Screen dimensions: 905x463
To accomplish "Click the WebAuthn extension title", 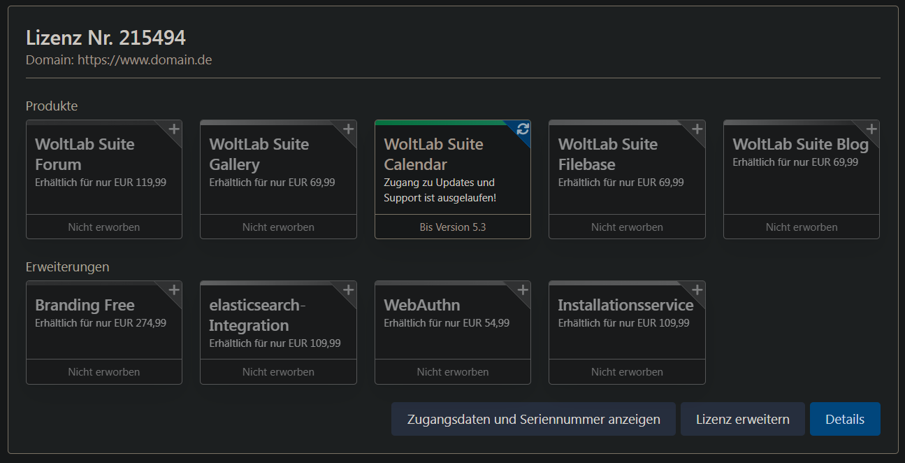I will pos(421,306).
